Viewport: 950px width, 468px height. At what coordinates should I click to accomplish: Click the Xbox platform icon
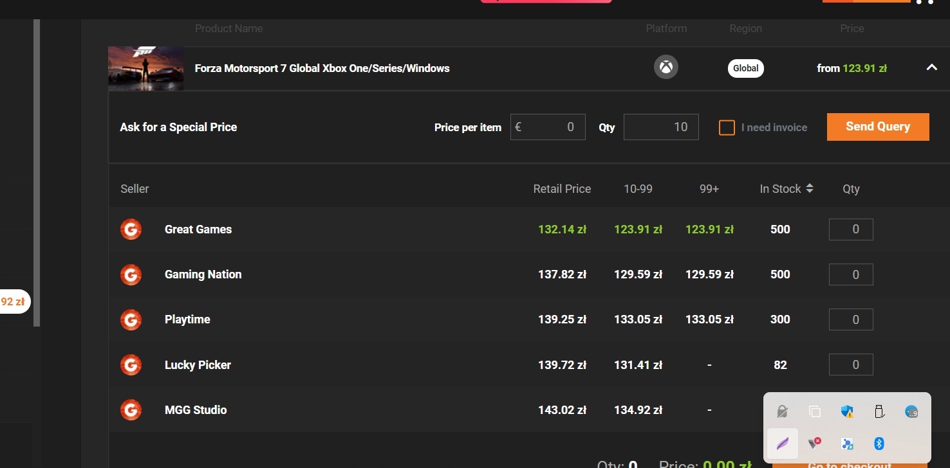point(666,67)
